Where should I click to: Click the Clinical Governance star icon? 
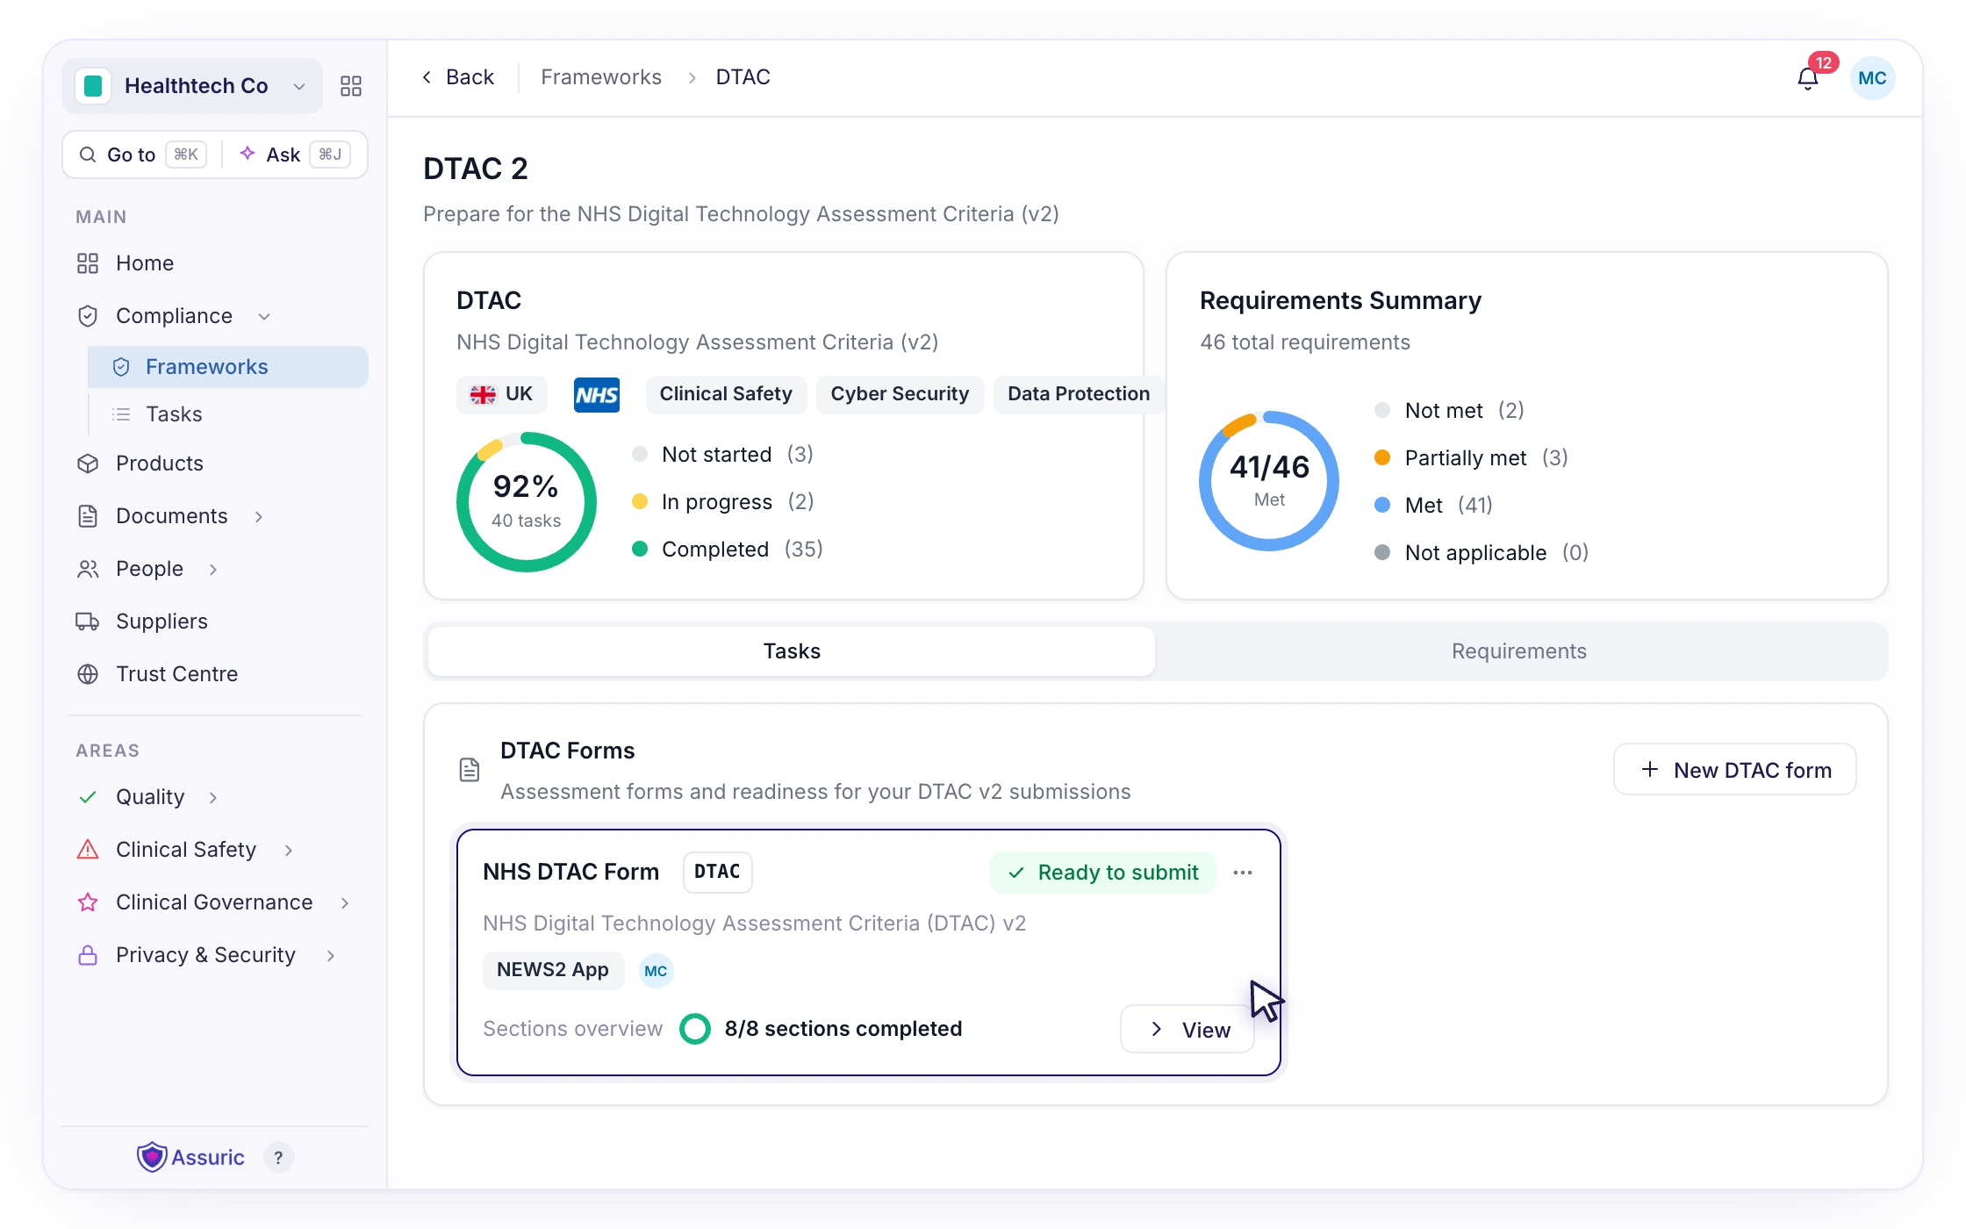tap(88, 902)
